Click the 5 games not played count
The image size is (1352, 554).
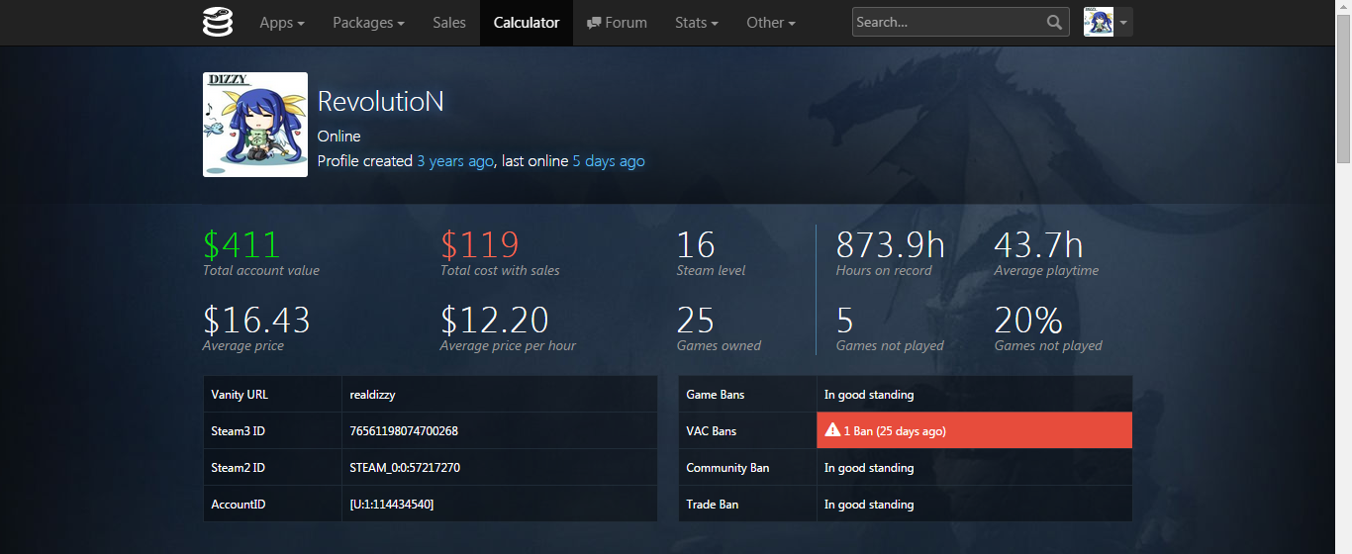pyautogui.click(x=845, y=320)
